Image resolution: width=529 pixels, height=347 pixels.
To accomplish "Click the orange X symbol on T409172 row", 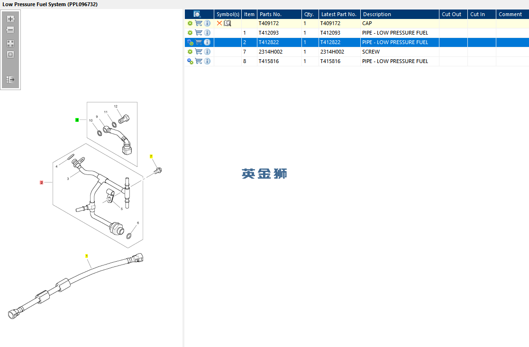I will click(x=219, y=23).
